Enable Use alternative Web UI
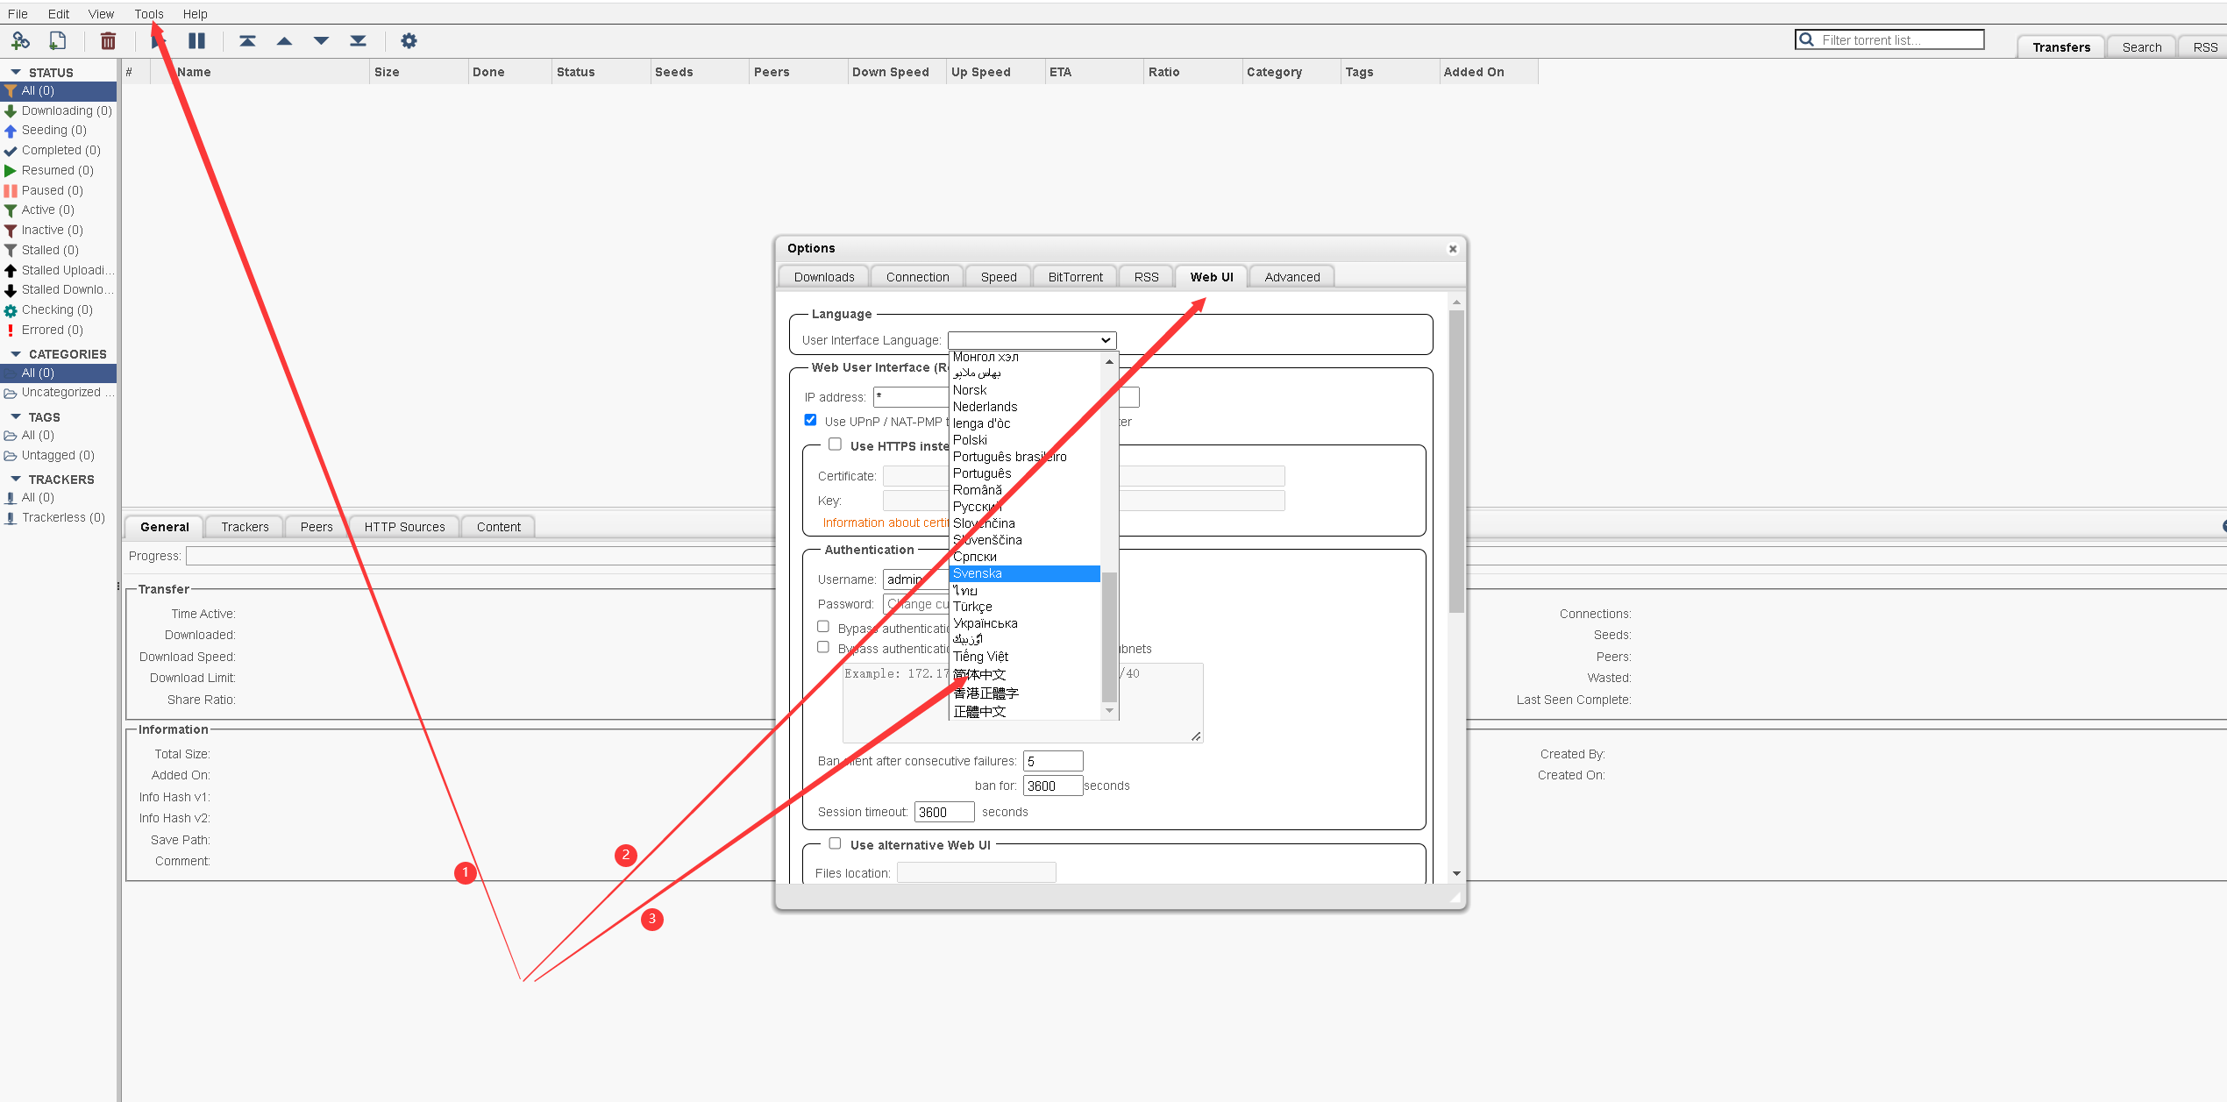The image size is (2227, 1102). [x=835, y=843]
